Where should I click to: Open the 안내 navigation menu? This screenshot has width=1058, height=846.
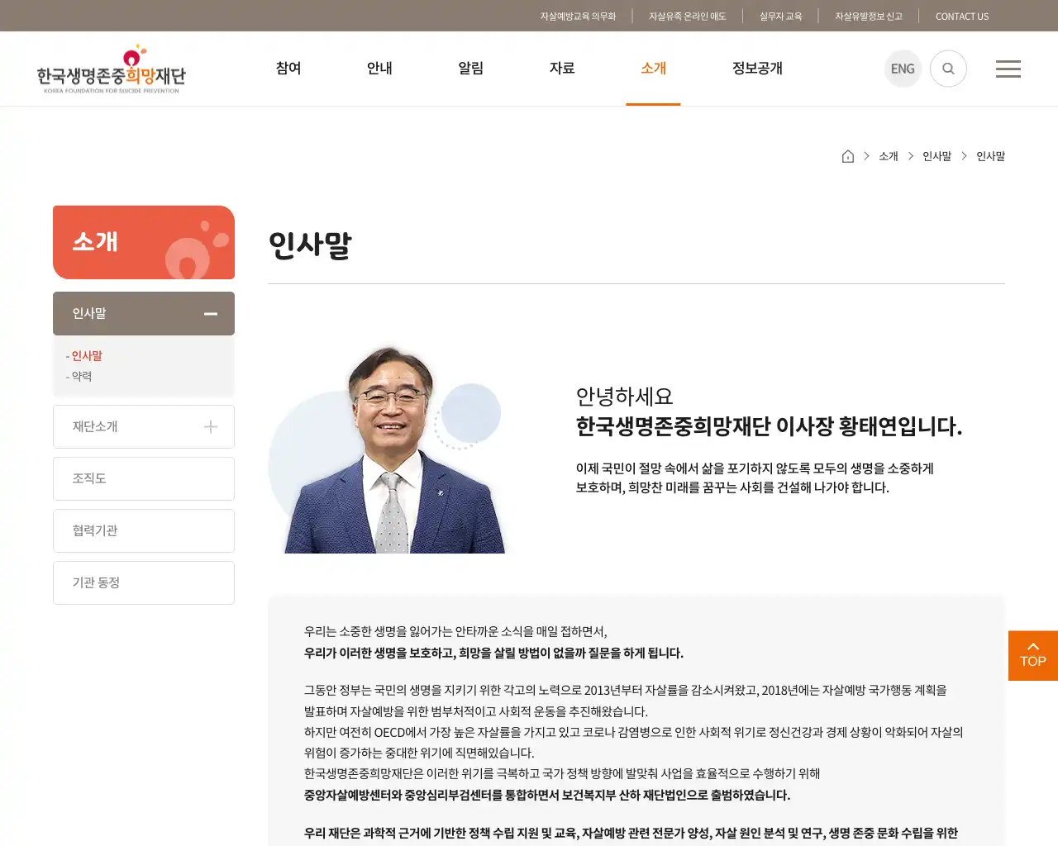(x=379, y=69)
